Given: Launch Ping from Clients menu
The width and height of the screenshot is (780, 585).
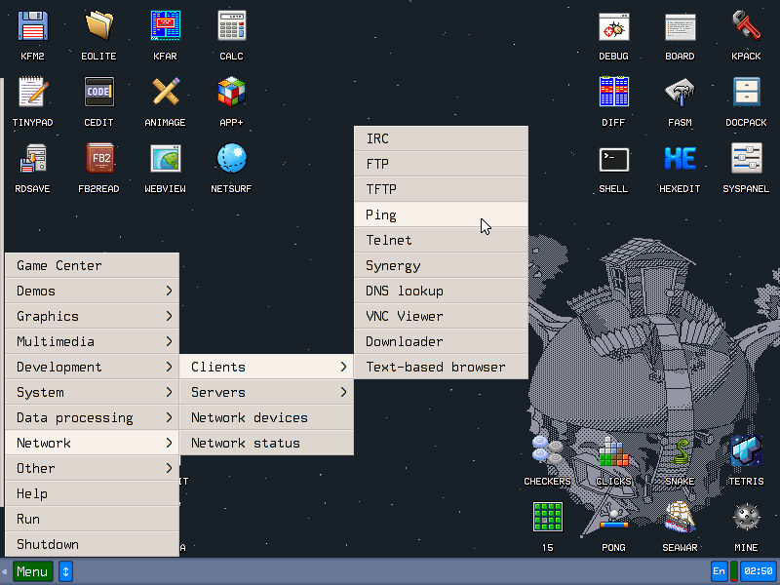Looking at the screenshot, I should (442, 214).
